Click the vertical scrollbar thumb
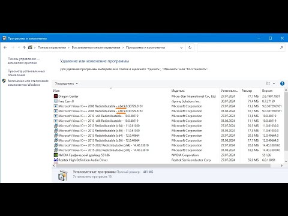This screenshot has height=216, width=288. click(286, 122)
